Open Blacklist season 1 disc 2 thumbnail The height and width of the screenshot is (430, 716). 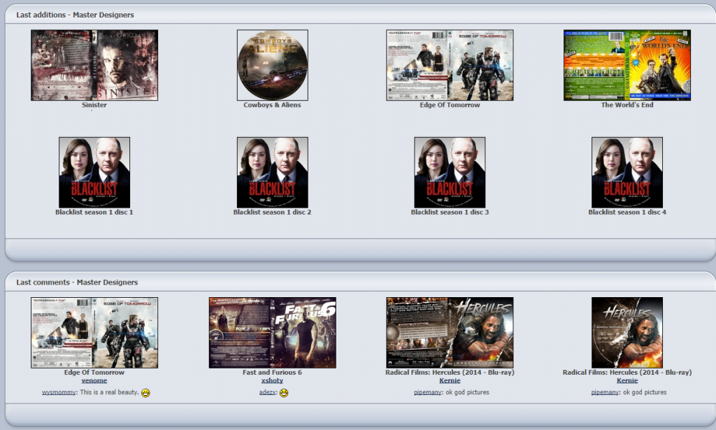click(273, 173)
